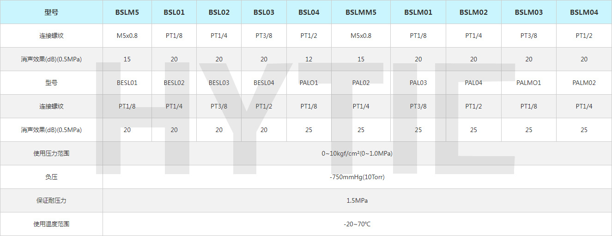Click the top-left 型号 header cell
612x236 pixels.
(51, 12)
